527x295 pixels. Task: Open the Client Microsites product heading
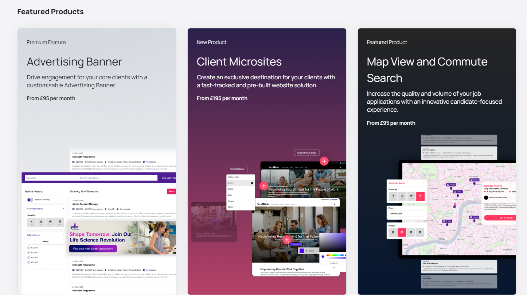click(239, 61)
